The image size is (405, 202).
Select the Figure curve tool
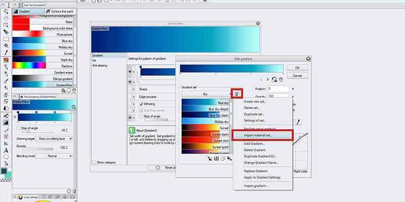tap(6, 130)
